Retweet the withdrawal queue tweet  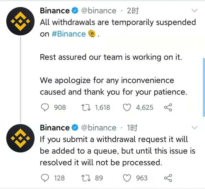86,178
